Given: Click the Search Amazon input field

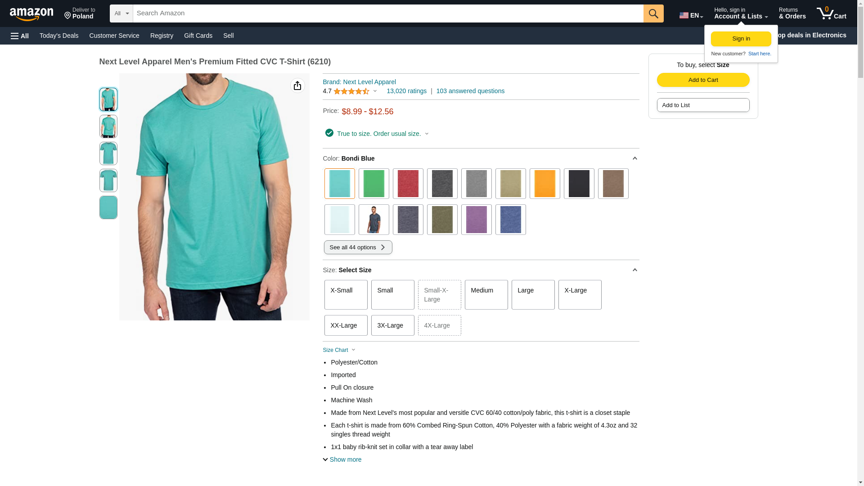Looking at the screenshot, I should [388, 13].
